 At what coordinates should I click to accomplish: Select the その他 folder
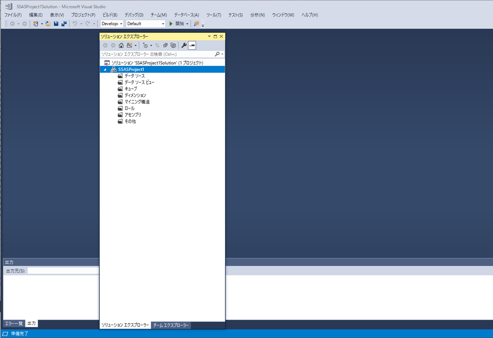coord(127,121)
